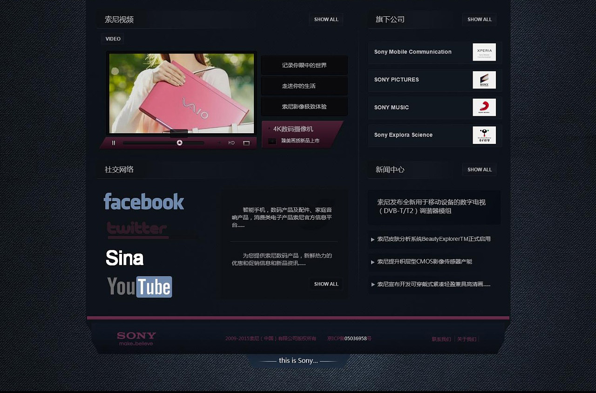
Task: Click the 2009-2015索尼（中国）有限公司版权所有 text
Action: (271, 339)
